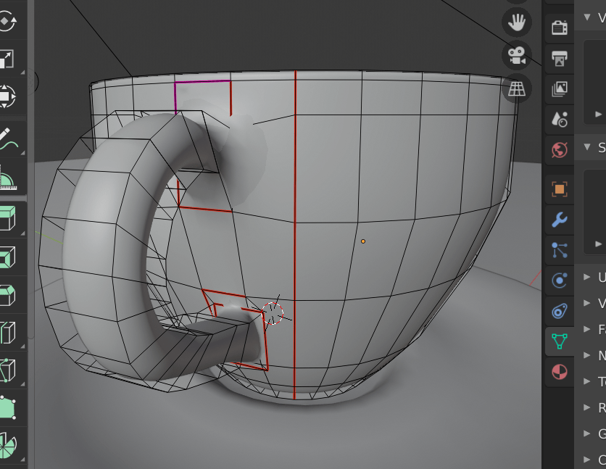Screen dimensions: 606x469
Task: Toggle camera view with the camera icon
Action: tap(516, 56)
